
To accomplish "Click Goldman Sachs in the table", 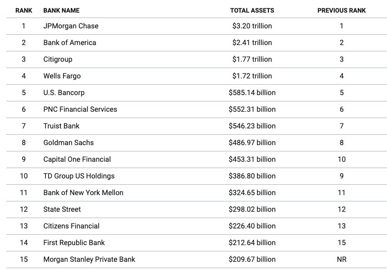I will (68, 143).
